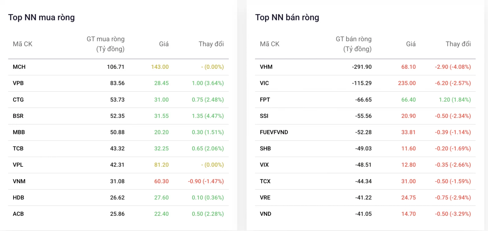The image size is (488, 231).
Task: Select the SHB stock code
Action: click(x=265, y=149)
